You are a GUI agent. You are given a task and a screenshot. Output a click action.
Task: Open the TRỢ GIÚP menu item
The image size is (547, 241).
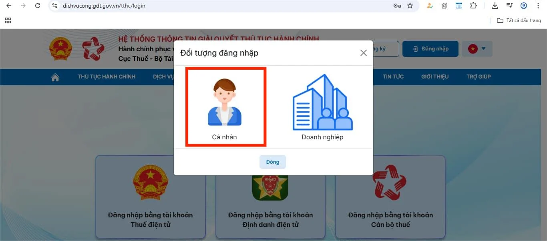479,77
